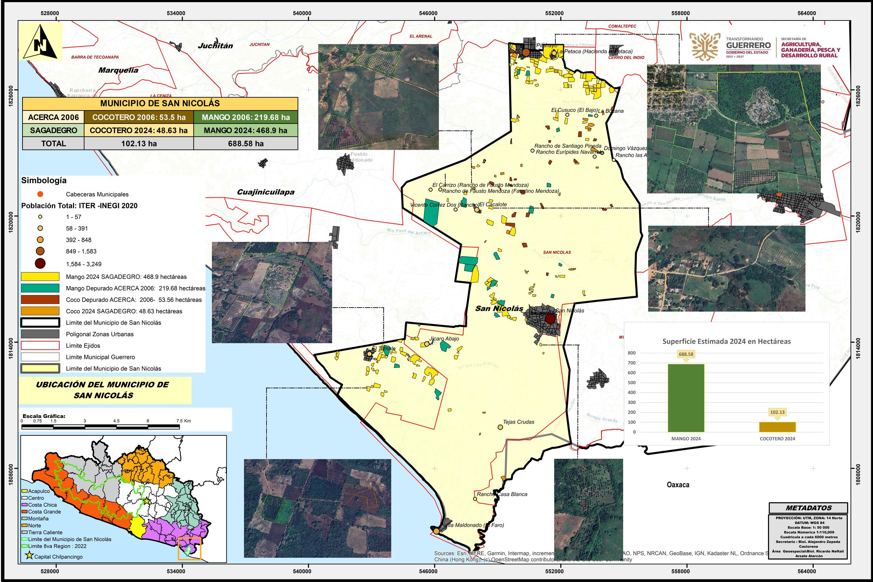Click the 392 - 848 population circle symbol
The height and width of the screenshot is (582, 873).
[x=40, y=240]
